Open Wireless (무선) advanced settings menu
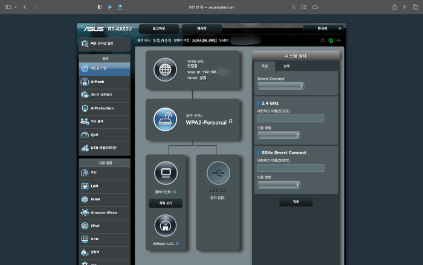Viewport: 423px width, 265px height. click(x=105, y=173)
